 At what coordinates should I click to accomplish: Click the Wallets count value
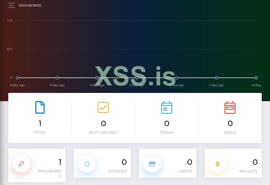pyautogui.click(x=255, y=162)
